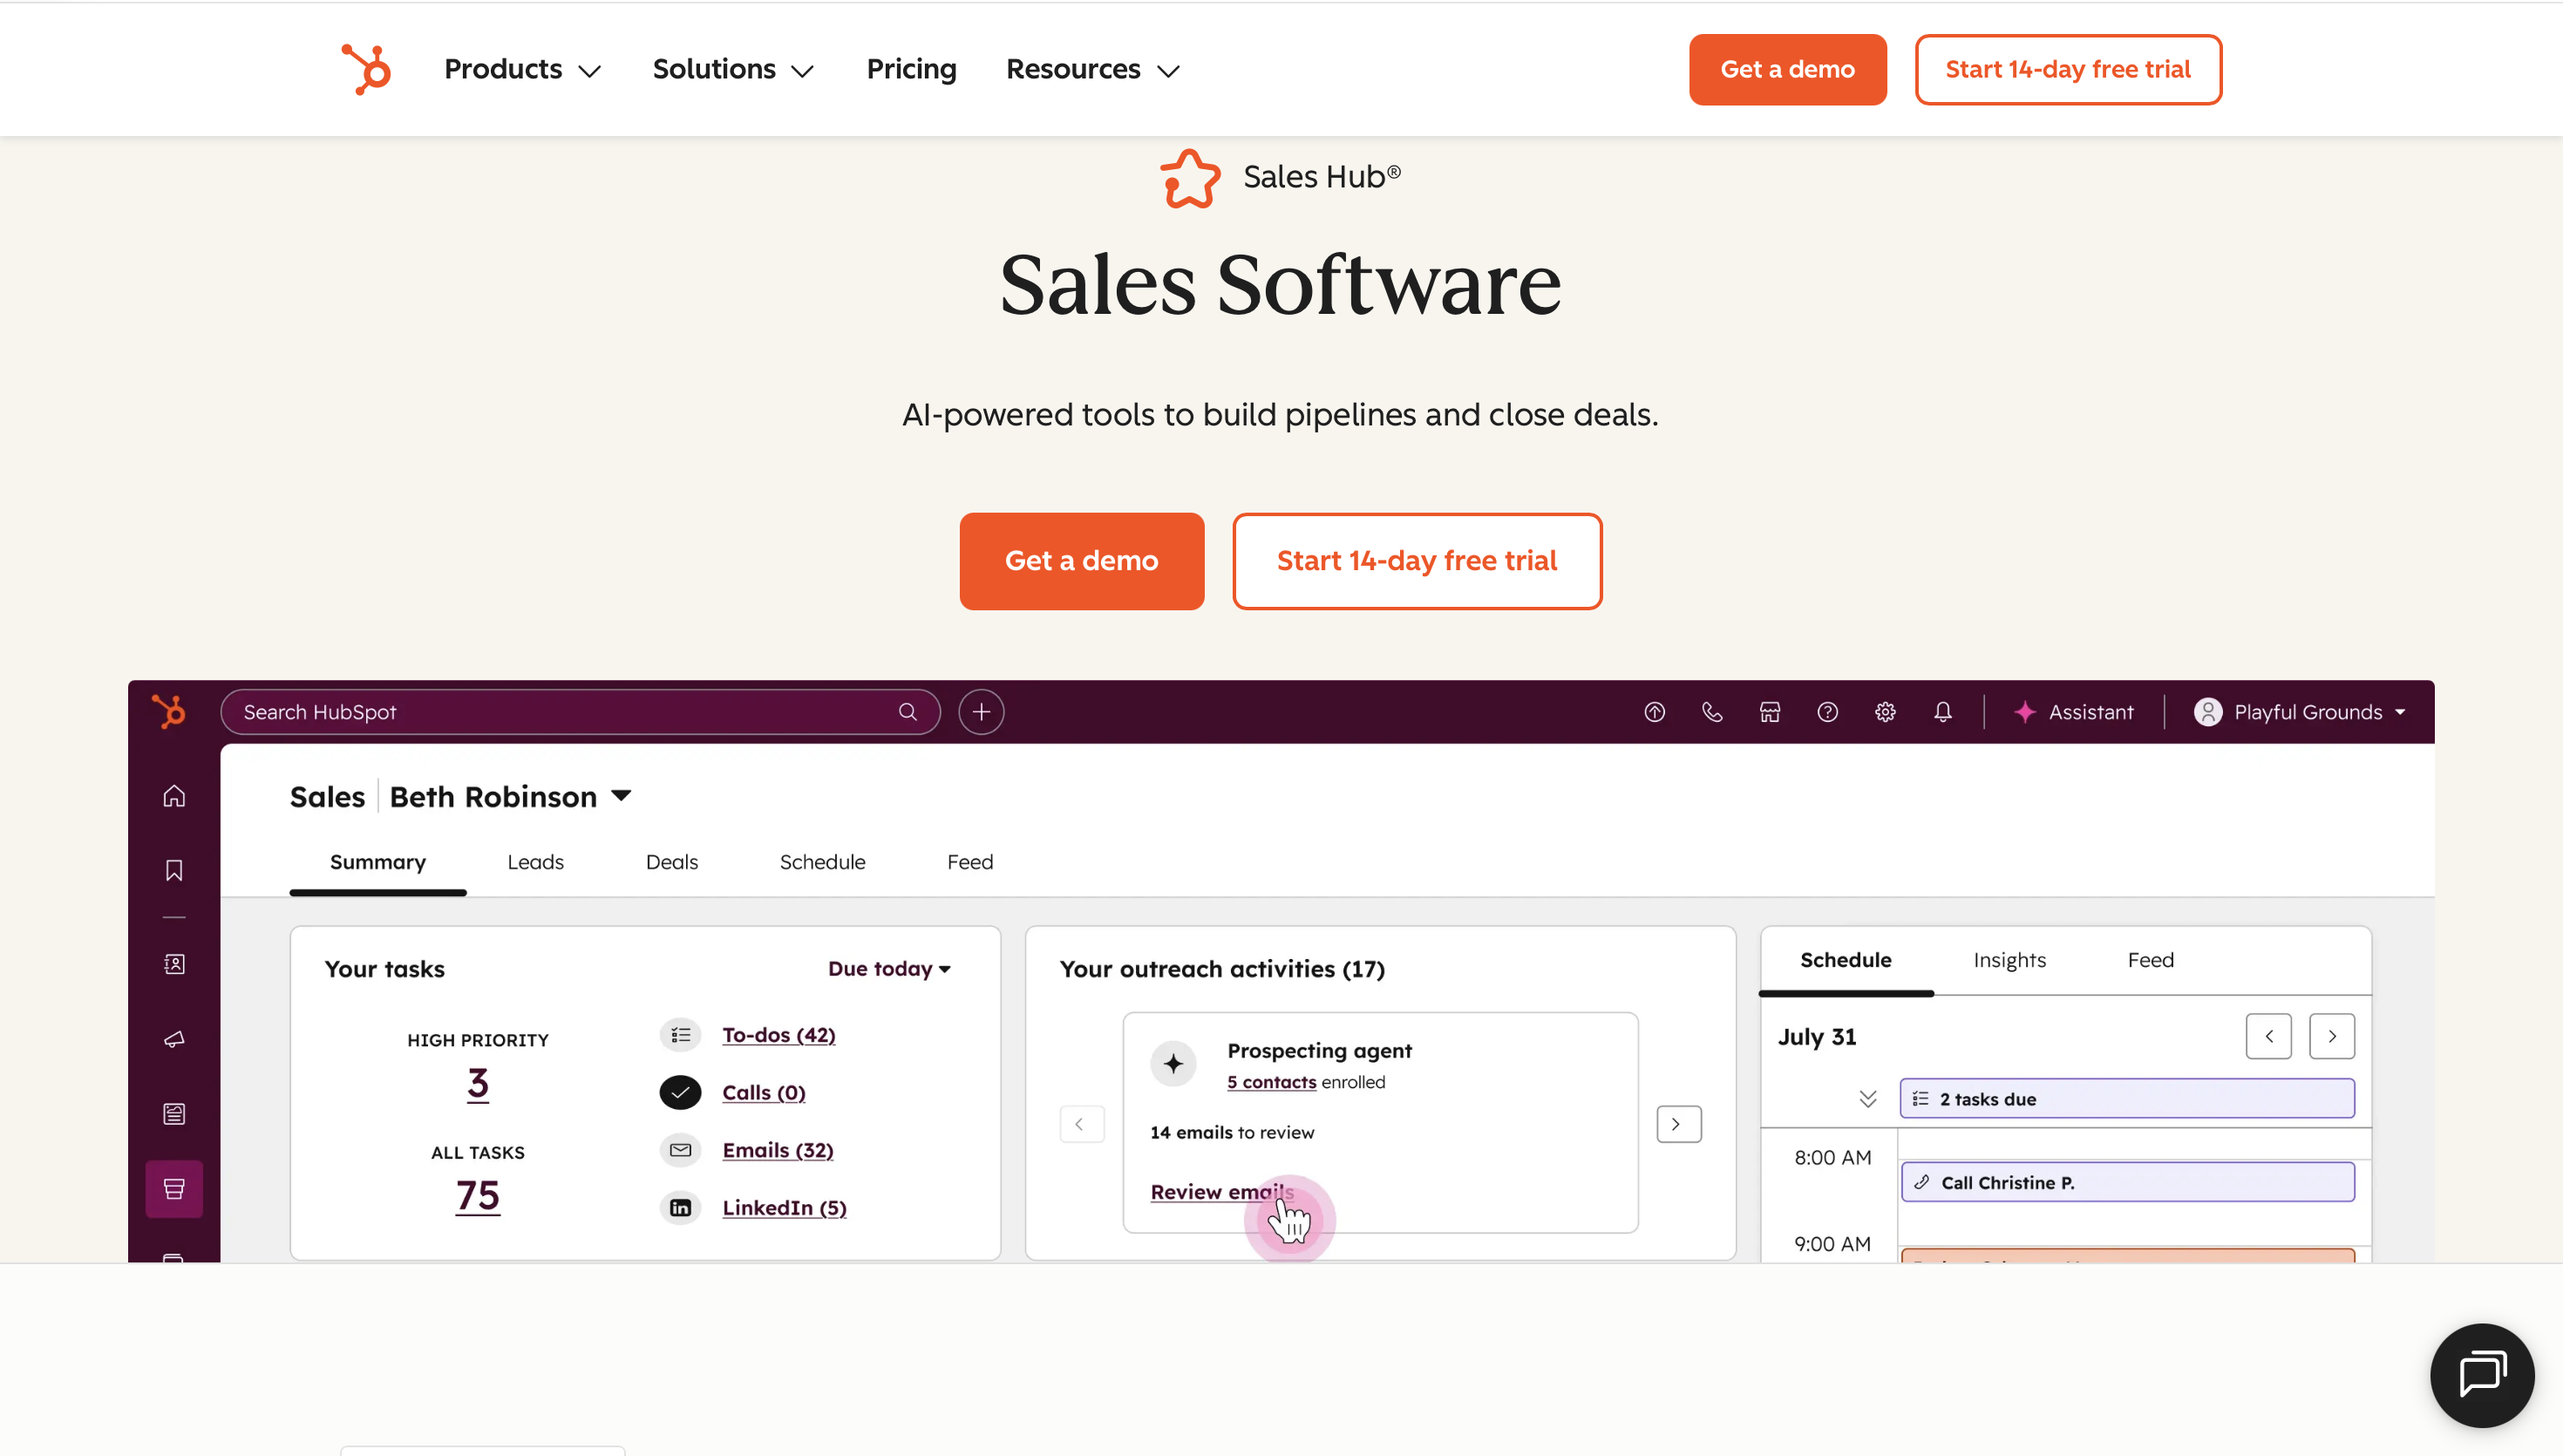Viewport: 2563px width, 1456px height.
Task: Open the marketplace storefront icon
Action: click(x=1770, y=711)
